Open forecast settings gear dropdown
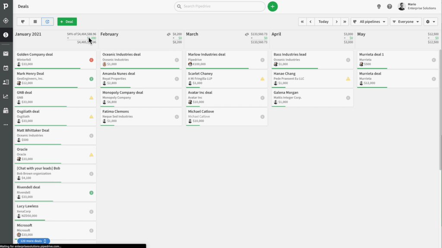 431,22
